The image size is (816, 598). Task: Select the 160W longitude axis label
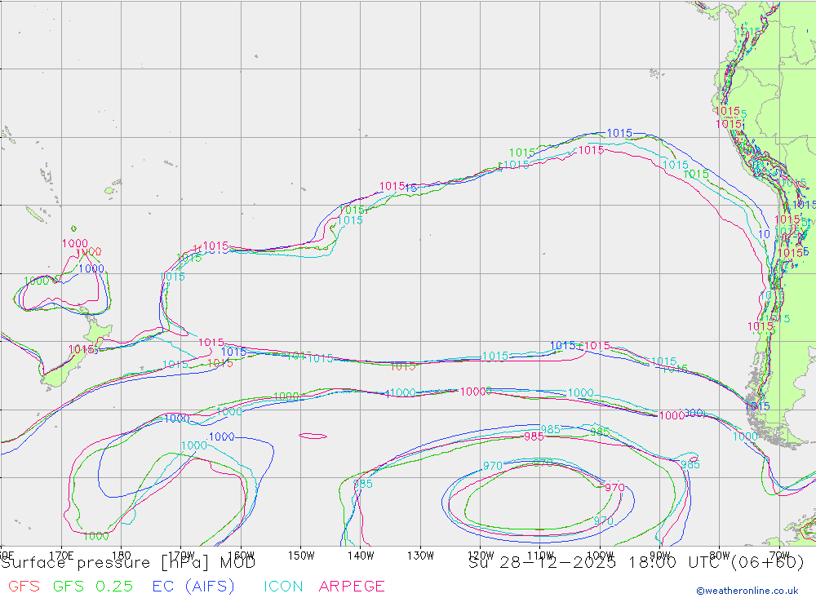click(x=241, y=555)
